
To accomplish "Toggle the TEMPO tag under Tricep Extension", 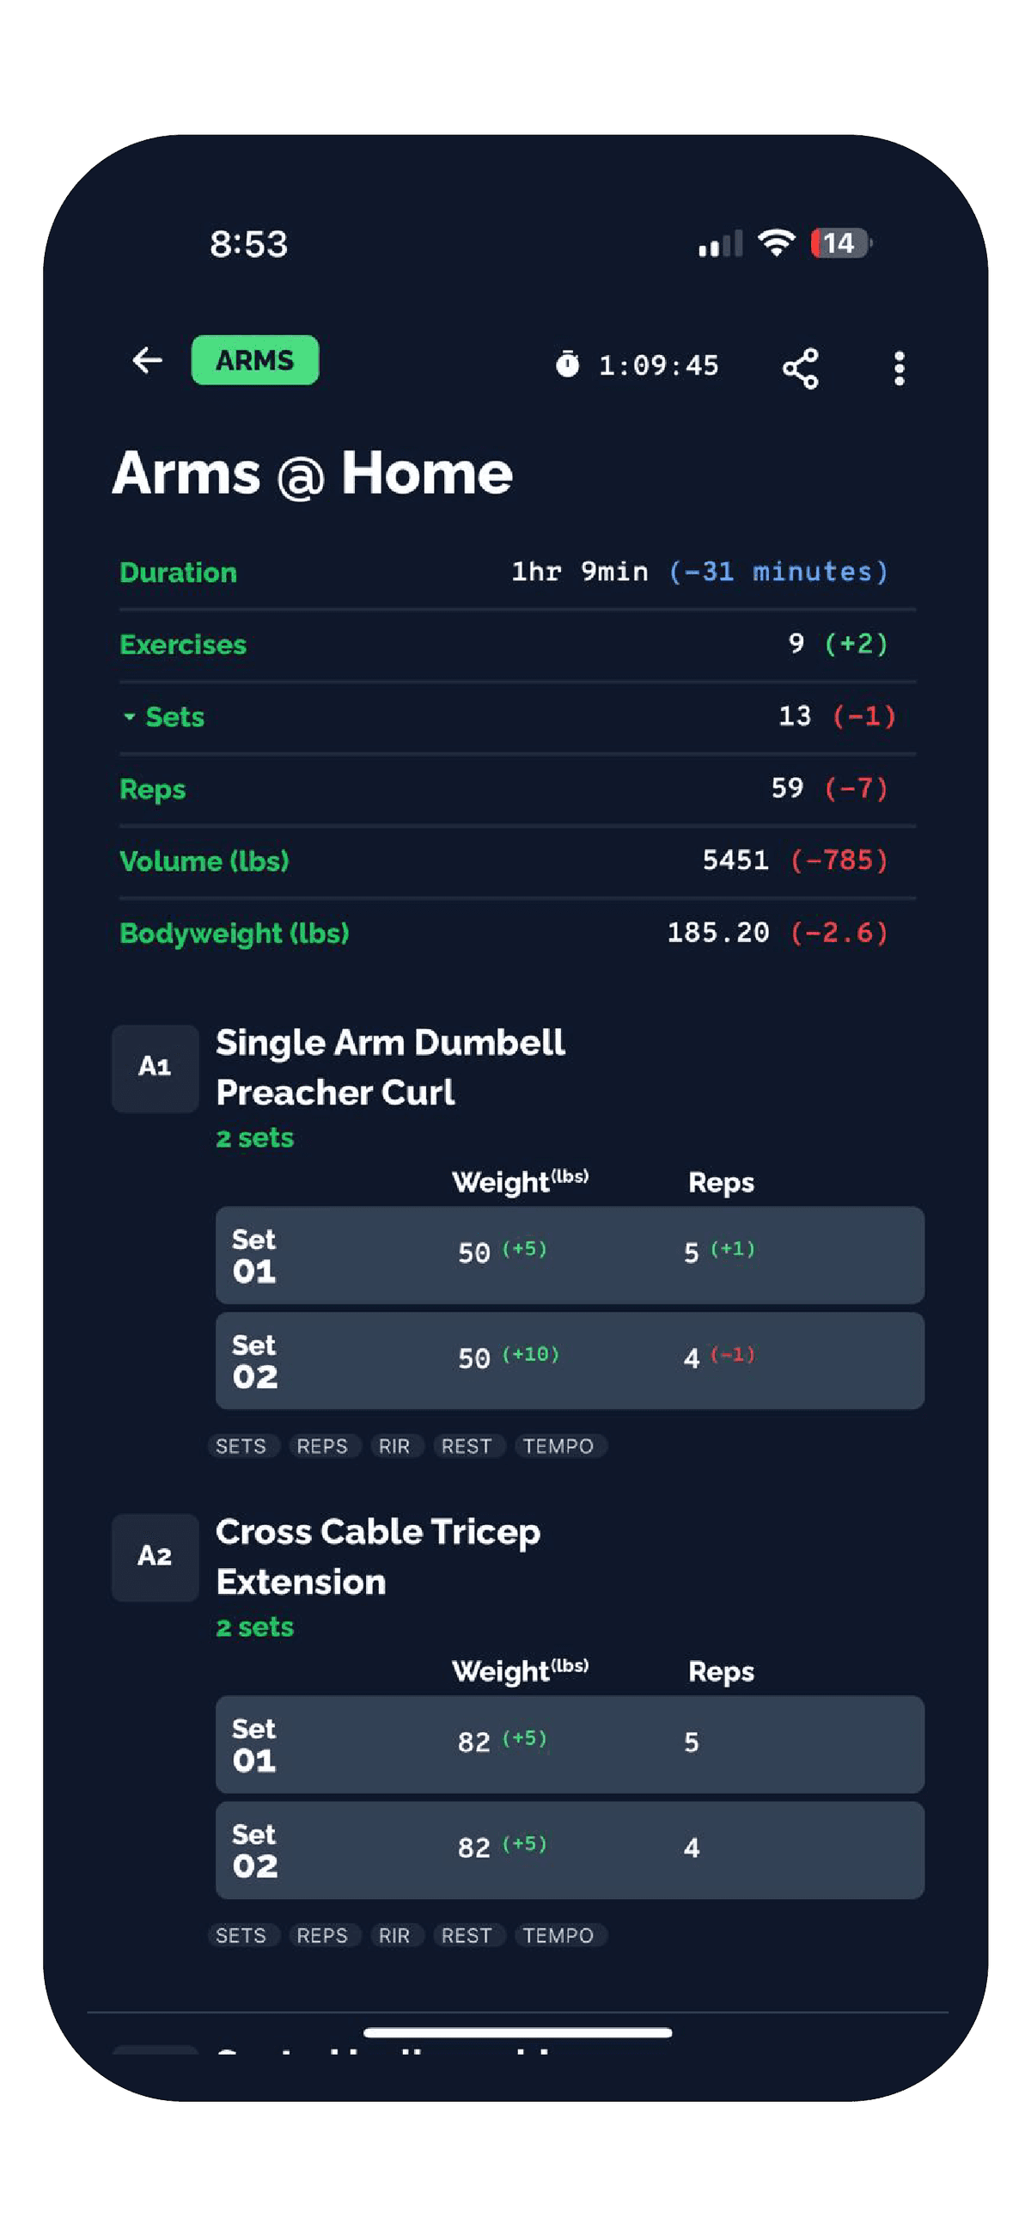I will click(560, 1936).
